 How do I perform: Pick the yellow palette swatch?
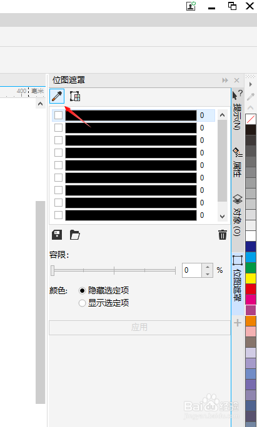click(x=251, y=278)
